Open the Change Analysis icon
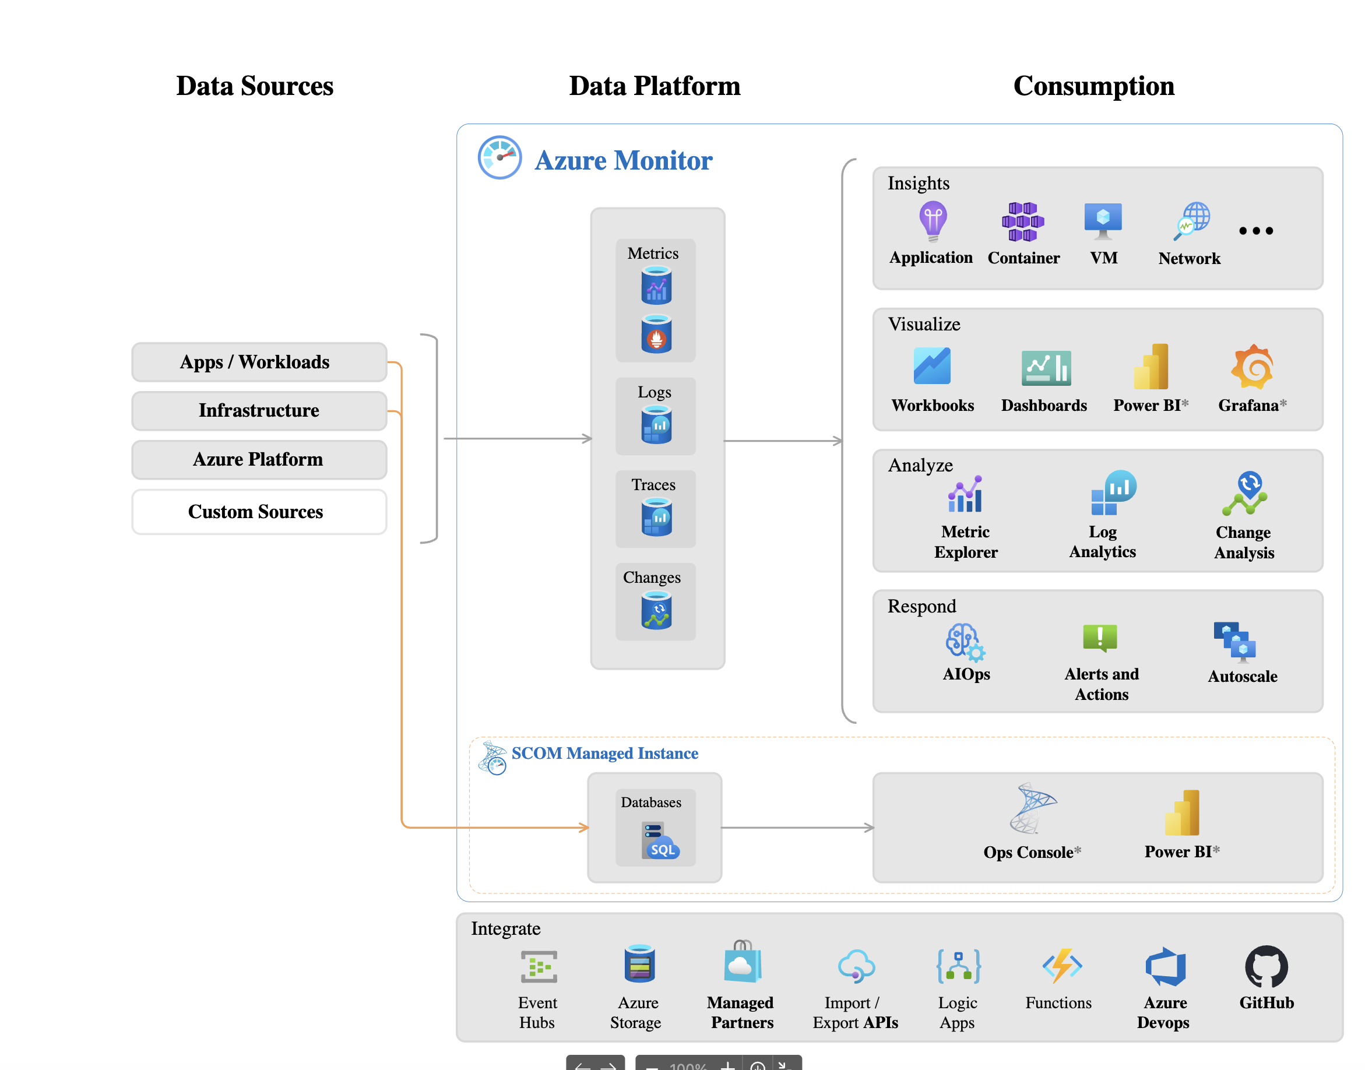This screenshot has height=1070, width=1365. click(x=1244, y=493)
